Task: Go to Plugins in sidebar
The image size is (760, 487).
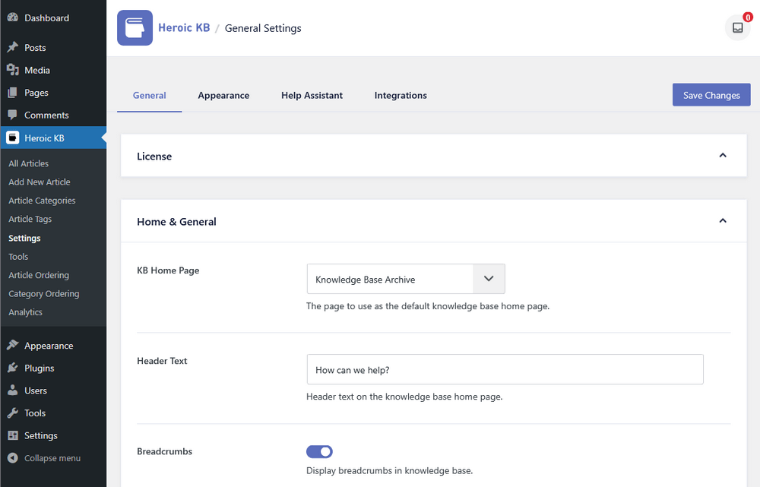Action: 40,368
